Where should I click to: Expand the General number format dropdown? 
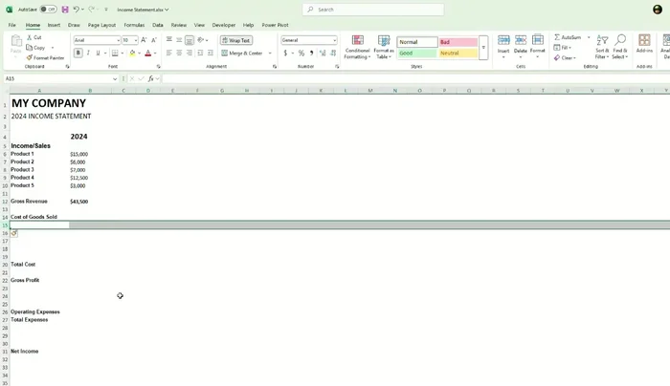(x=334, y=40)
